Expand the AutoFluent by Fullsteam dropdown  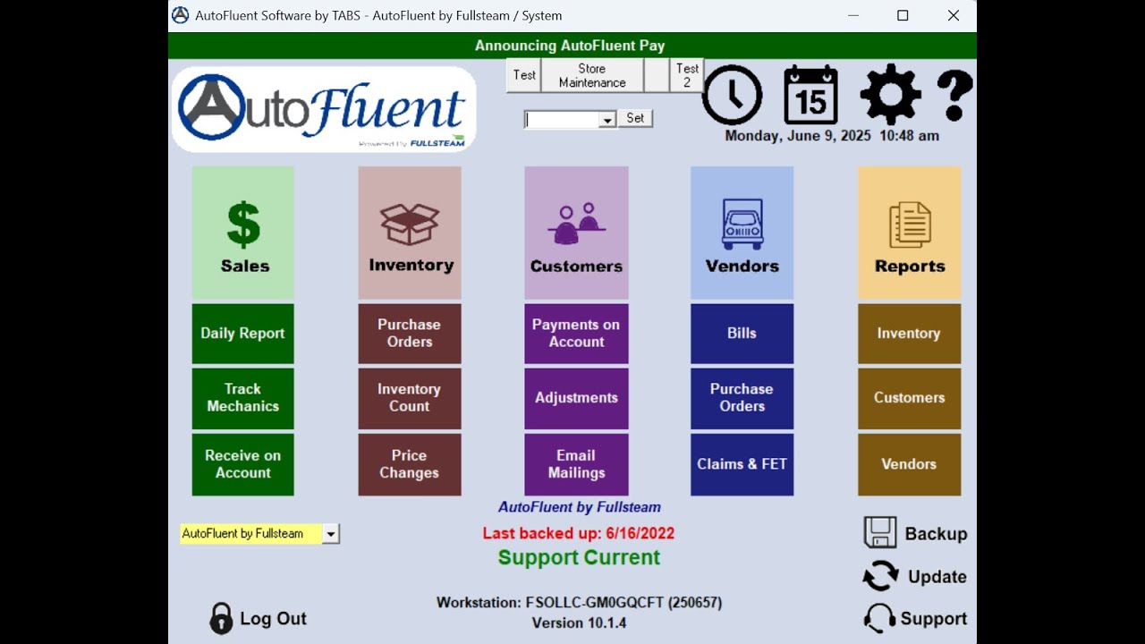point(331,534)
